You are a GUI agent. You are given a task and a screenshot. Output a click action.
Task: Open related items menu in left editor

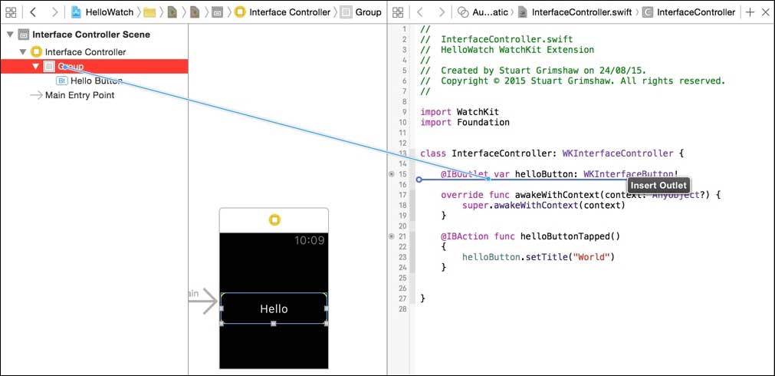[11, 12]
